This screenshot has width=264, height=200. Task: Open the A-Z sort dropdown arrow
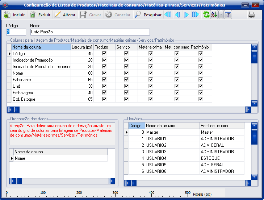pos(221,15)
